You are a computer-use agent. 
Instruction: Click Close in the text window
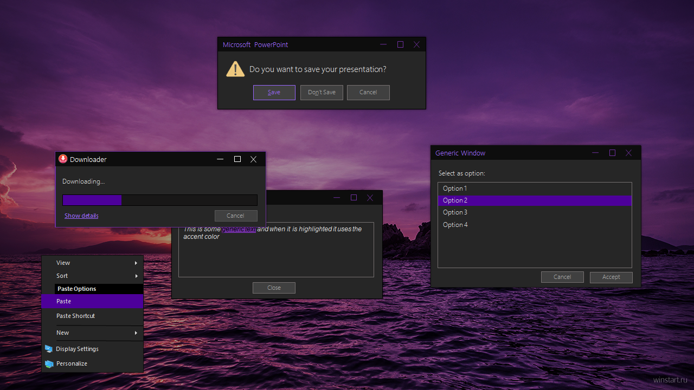tap(274, 288)
